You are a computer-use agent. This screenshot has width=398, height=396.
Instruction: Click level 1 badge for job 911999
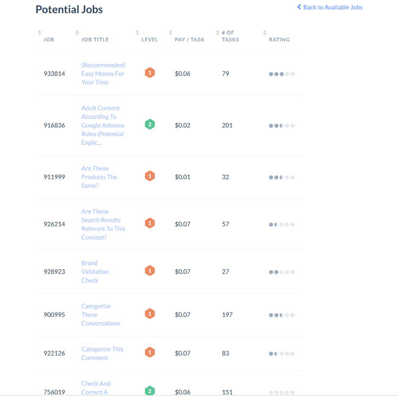point(150,176)
